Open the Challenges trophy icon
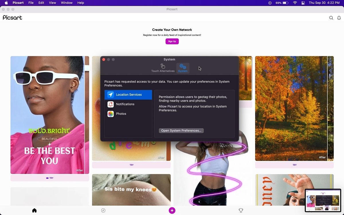This screenshot has height=215, width=344. coord(241,210)
